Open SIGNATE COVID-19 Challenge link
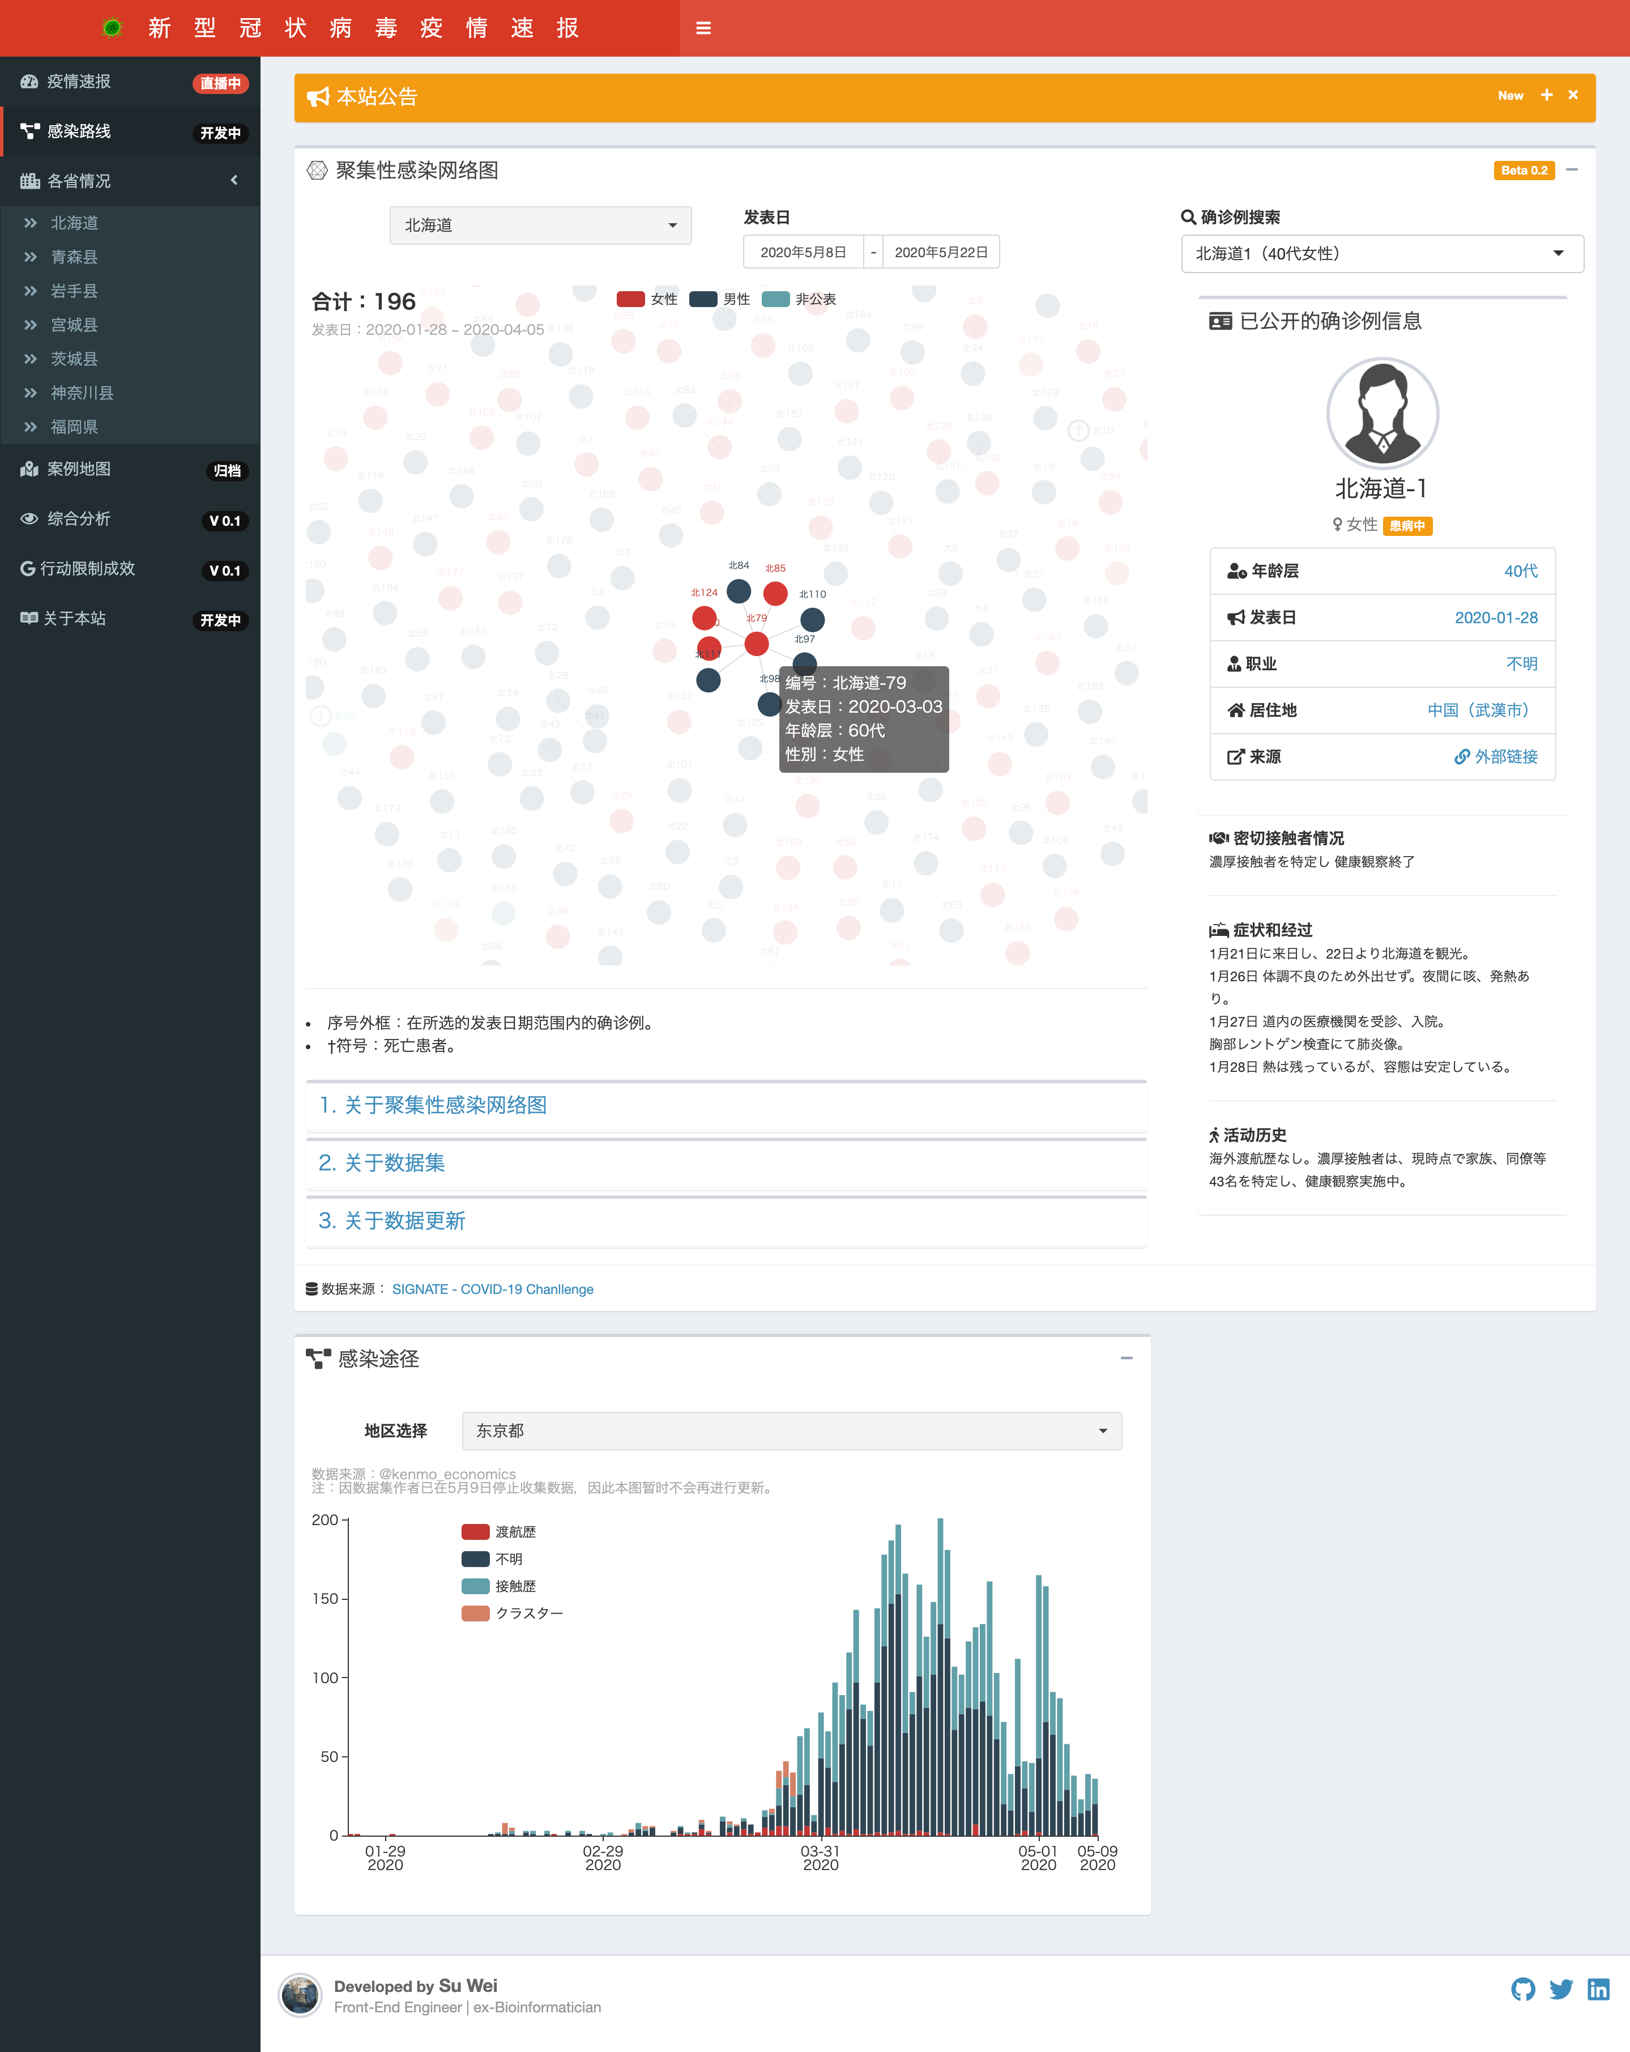 (492, 1289)
